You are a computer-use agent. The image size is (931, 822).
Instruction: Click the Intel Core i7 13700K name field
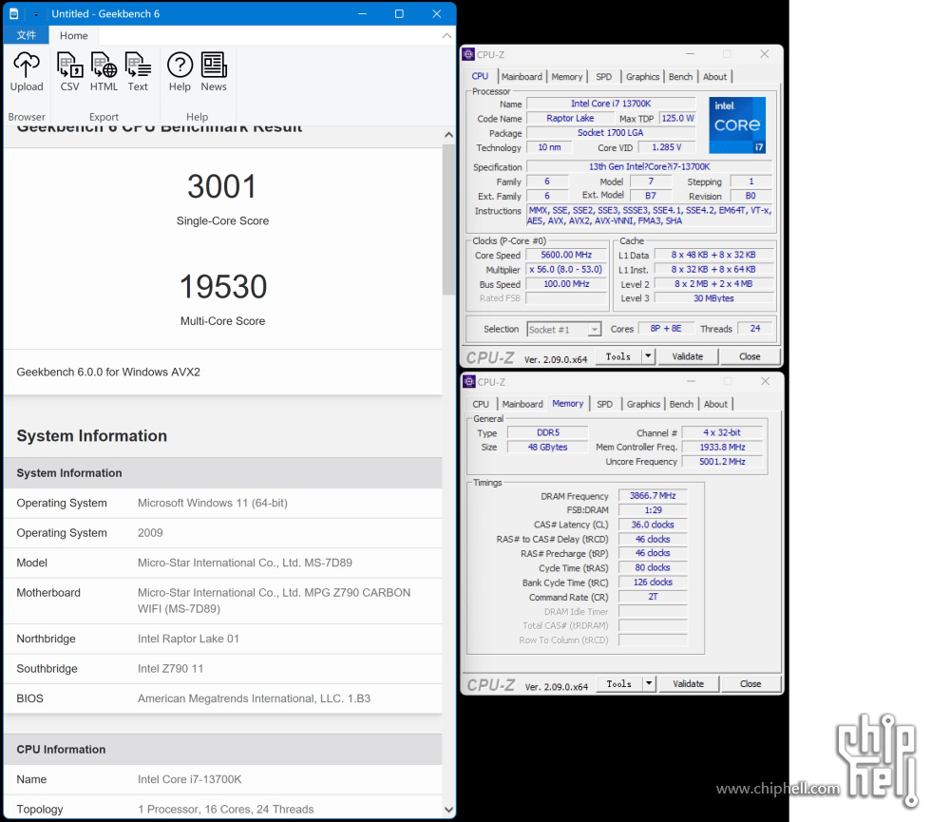click(611, 104)
